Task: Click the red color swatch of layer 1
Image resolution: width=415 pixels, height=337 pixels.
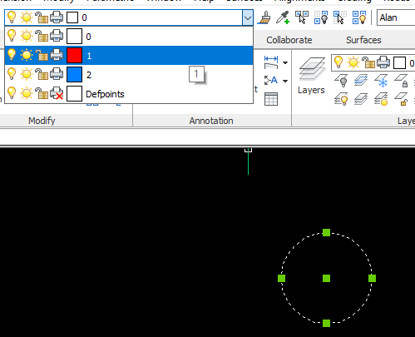Action: 74,55
